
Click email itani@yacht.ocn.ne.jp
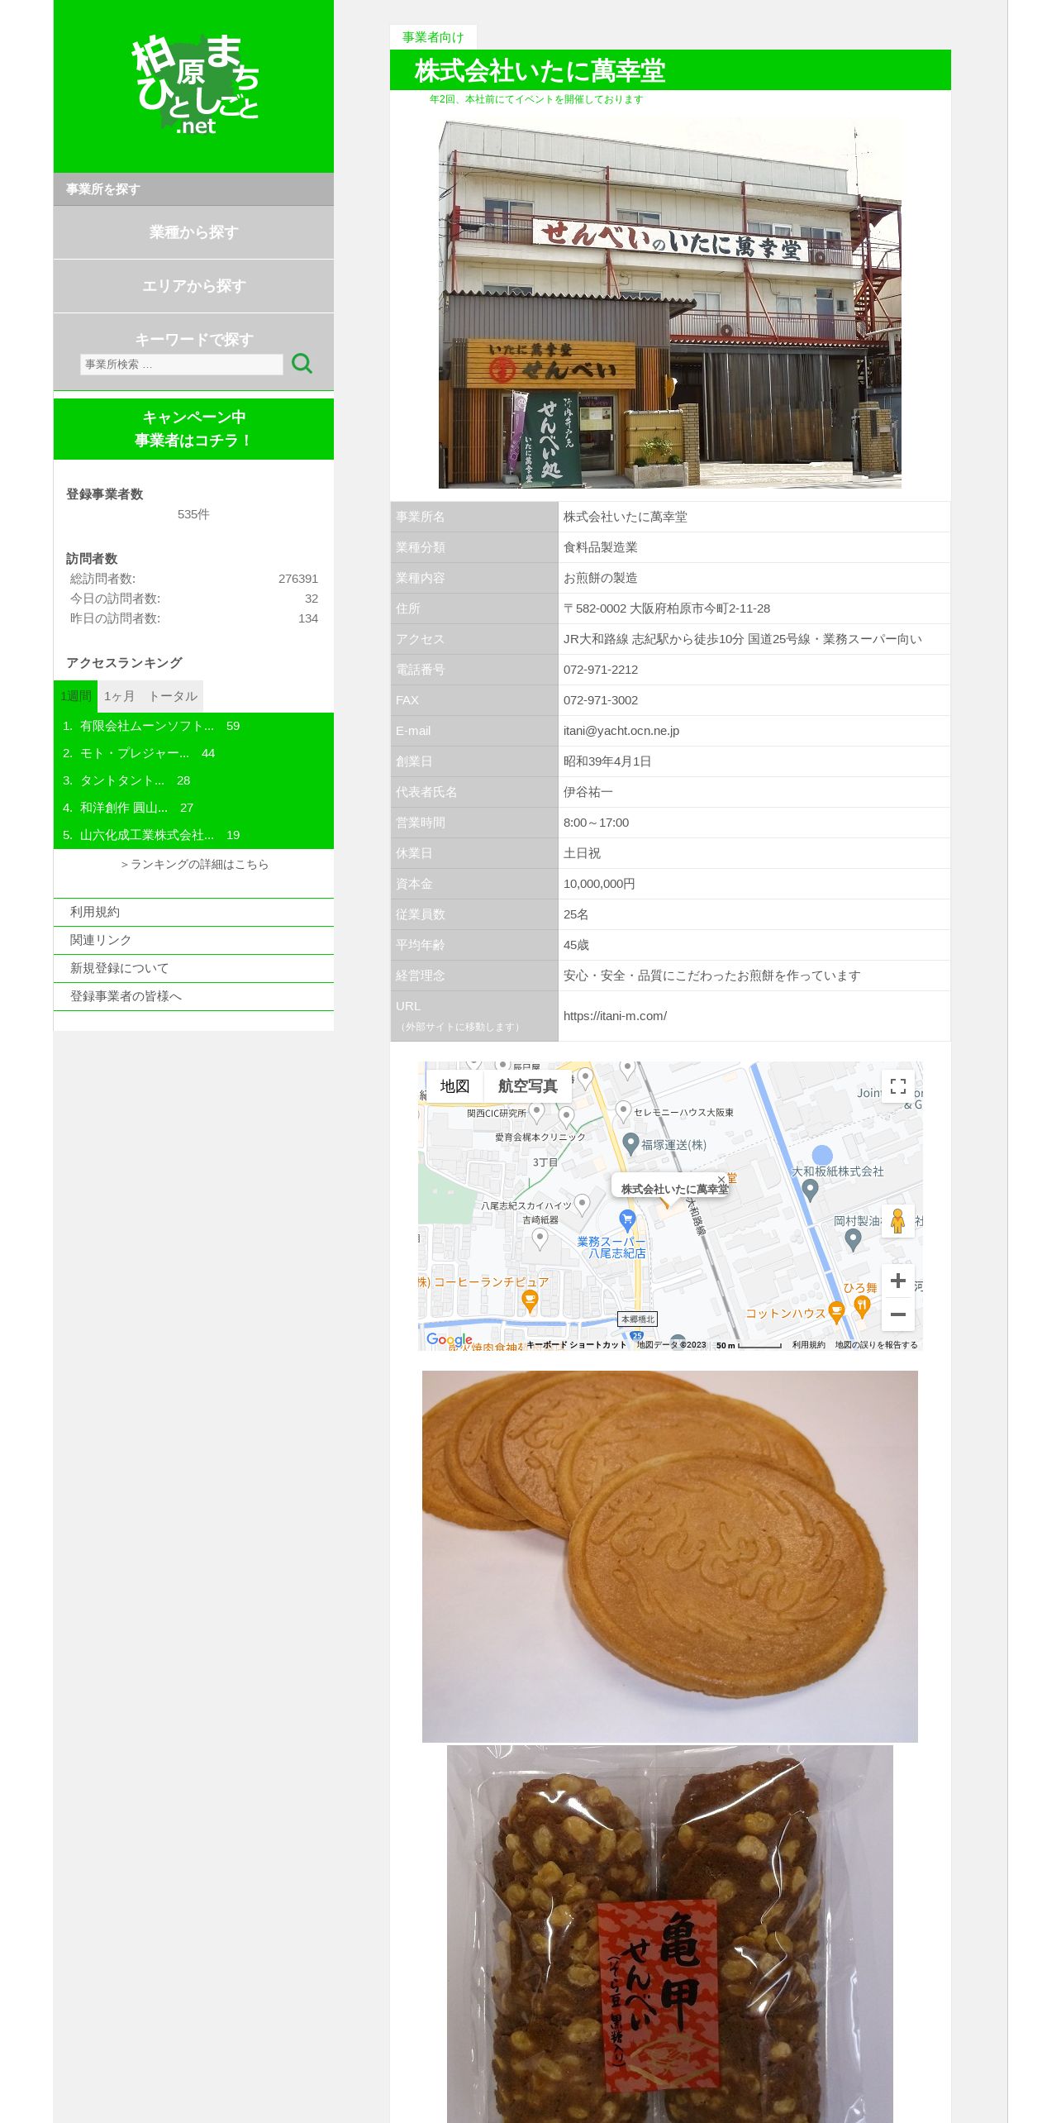621,731
